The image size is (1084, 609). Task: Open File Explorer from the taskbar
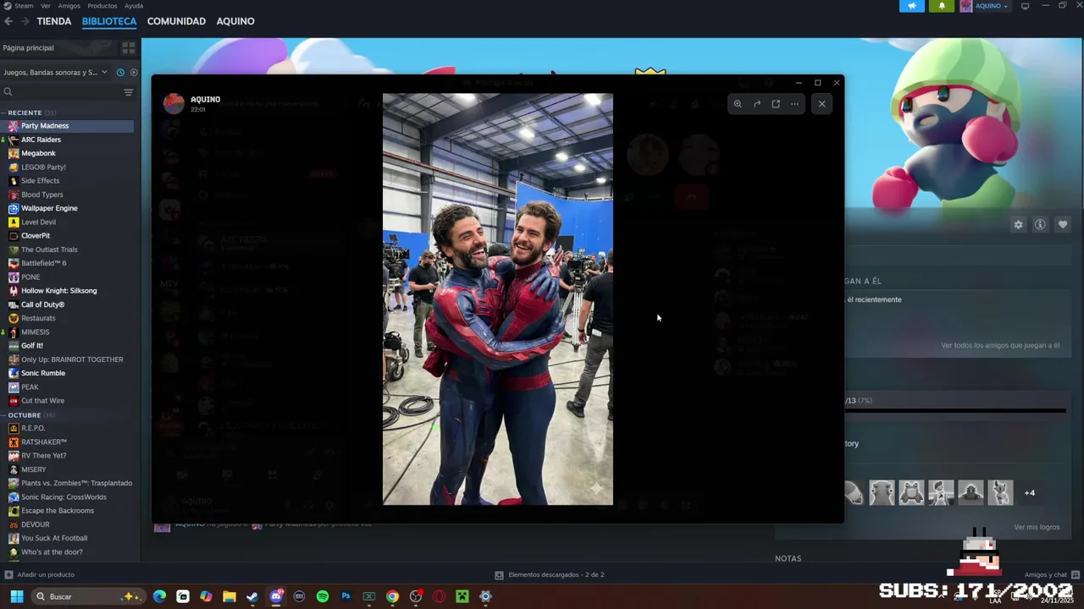tap(230, 596)
